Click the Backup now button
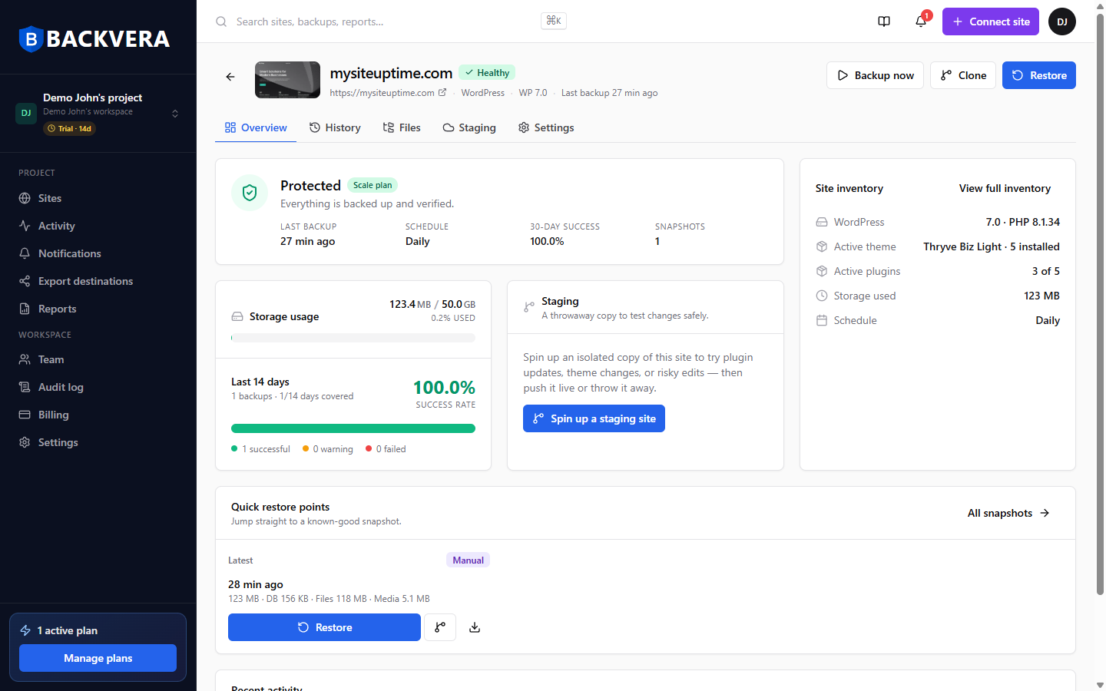The height and width of the screenshot is (691, 1106). pos(875,75)
